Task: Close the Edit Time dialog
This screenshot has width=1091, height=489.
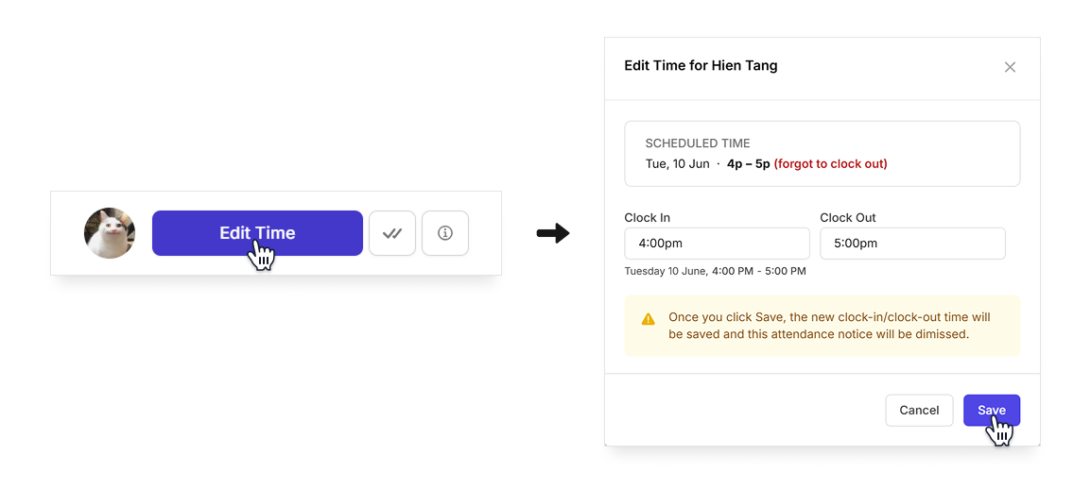Action: tap(1010, 67)
